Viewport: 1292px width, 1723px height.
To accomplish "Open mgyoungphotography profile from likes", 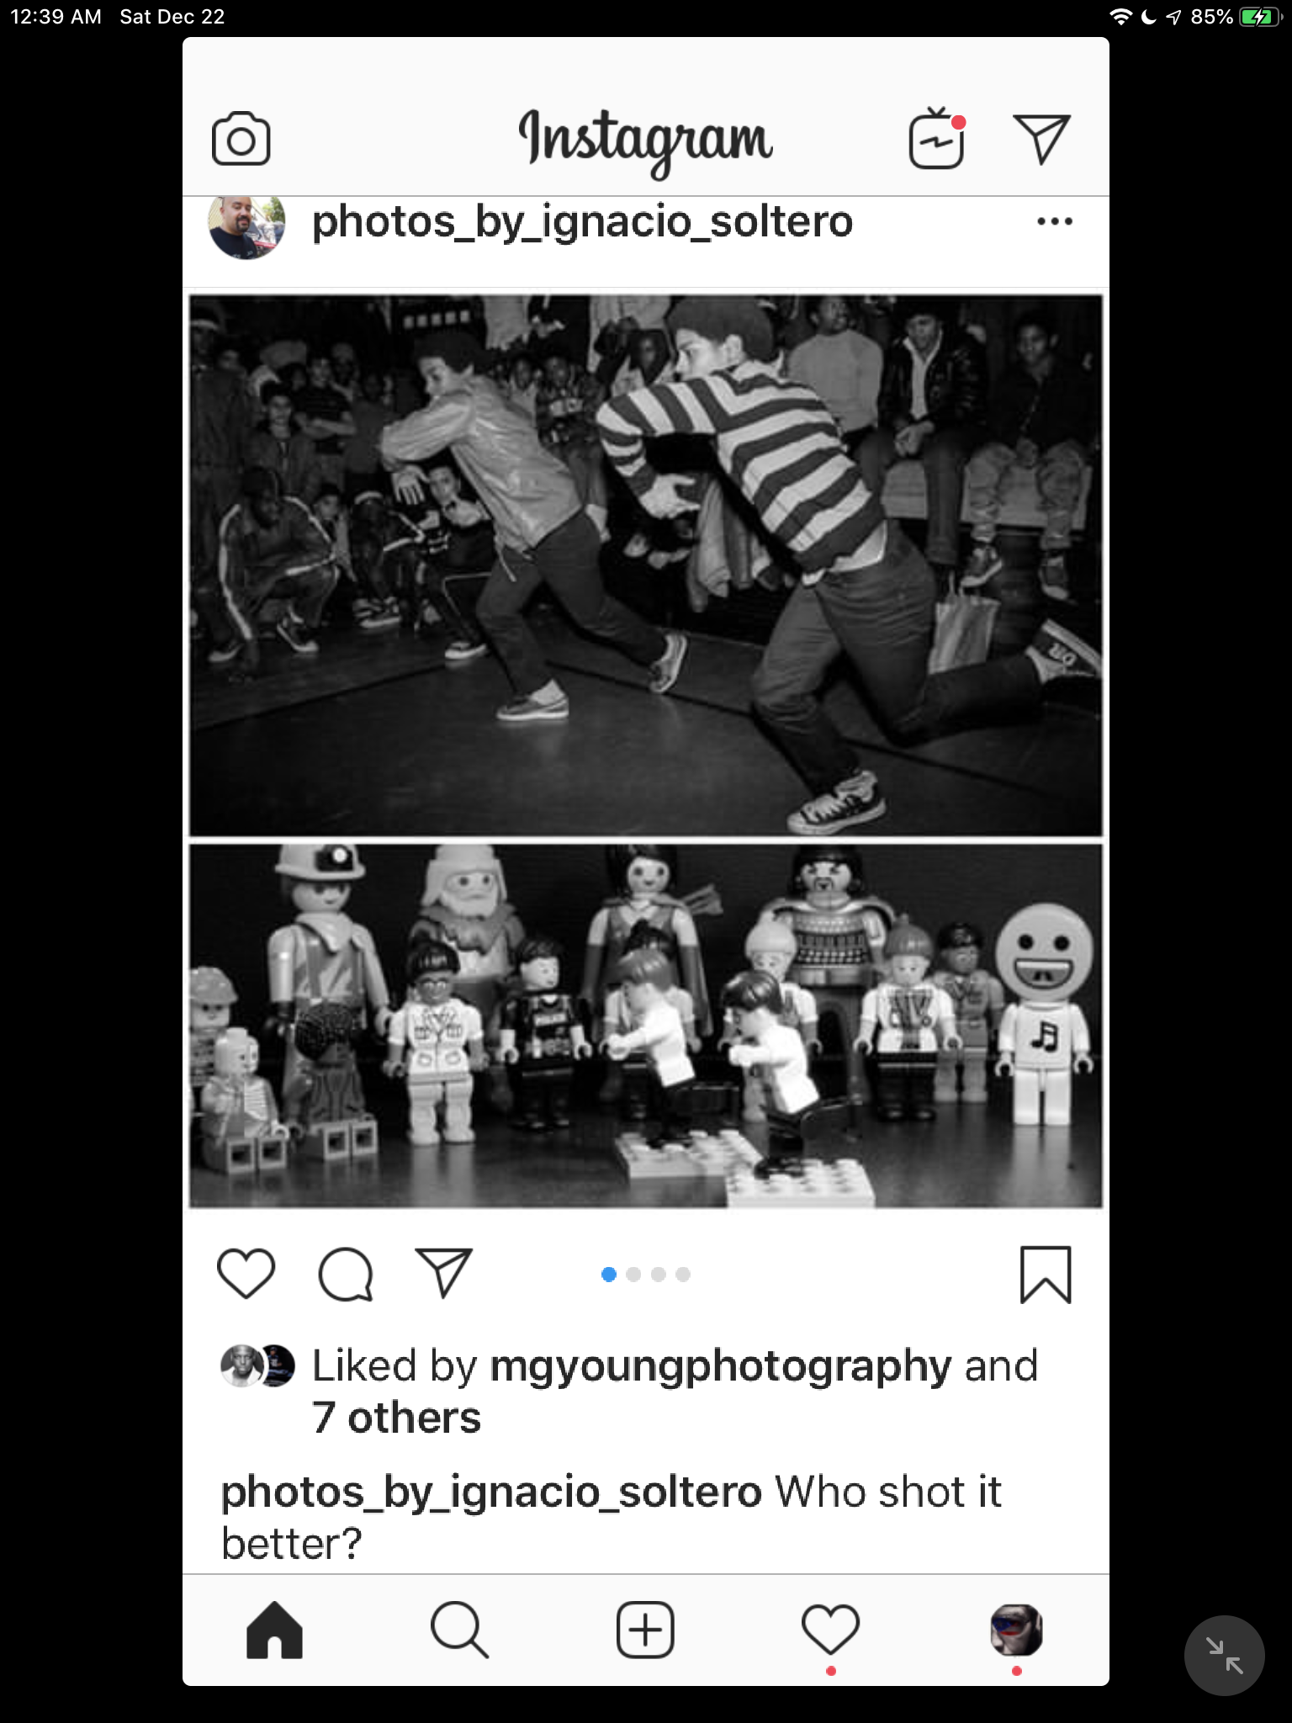I will 721,1366.
